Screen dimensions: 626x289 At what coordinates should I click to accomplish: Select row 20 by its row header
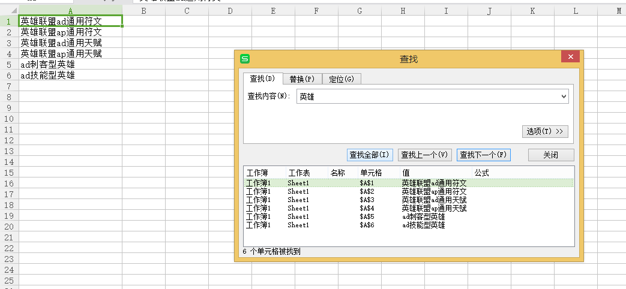(9, 227)
